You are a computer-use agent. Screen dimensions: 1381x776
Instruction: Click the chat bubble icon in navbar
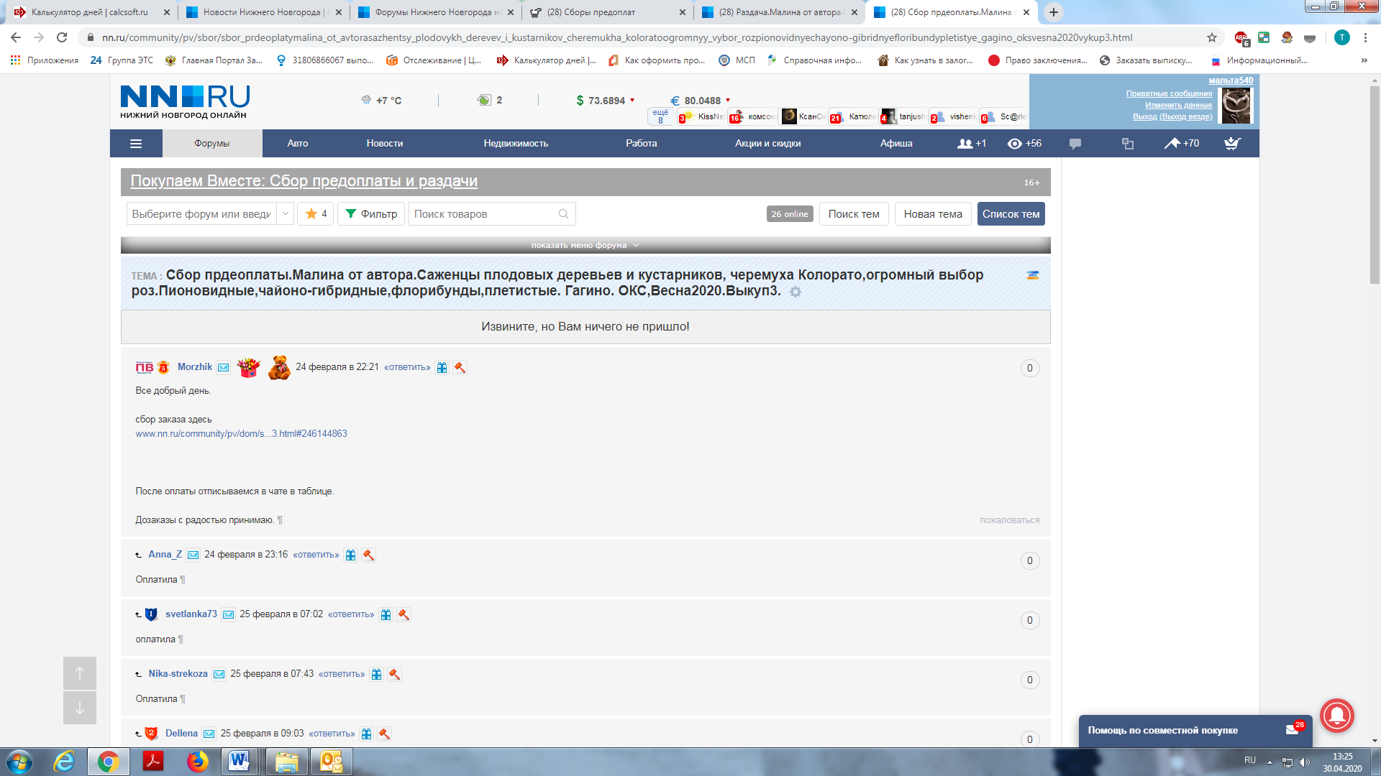click(1075, 144)
